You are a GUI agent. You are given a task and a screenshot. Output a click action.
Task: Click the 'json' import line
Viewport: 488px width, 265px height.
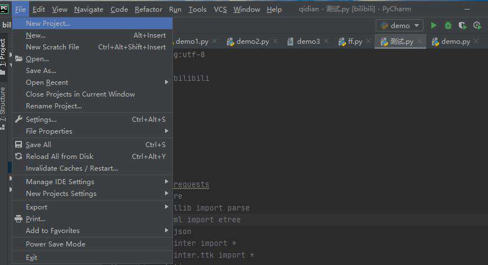coord(183,231)
